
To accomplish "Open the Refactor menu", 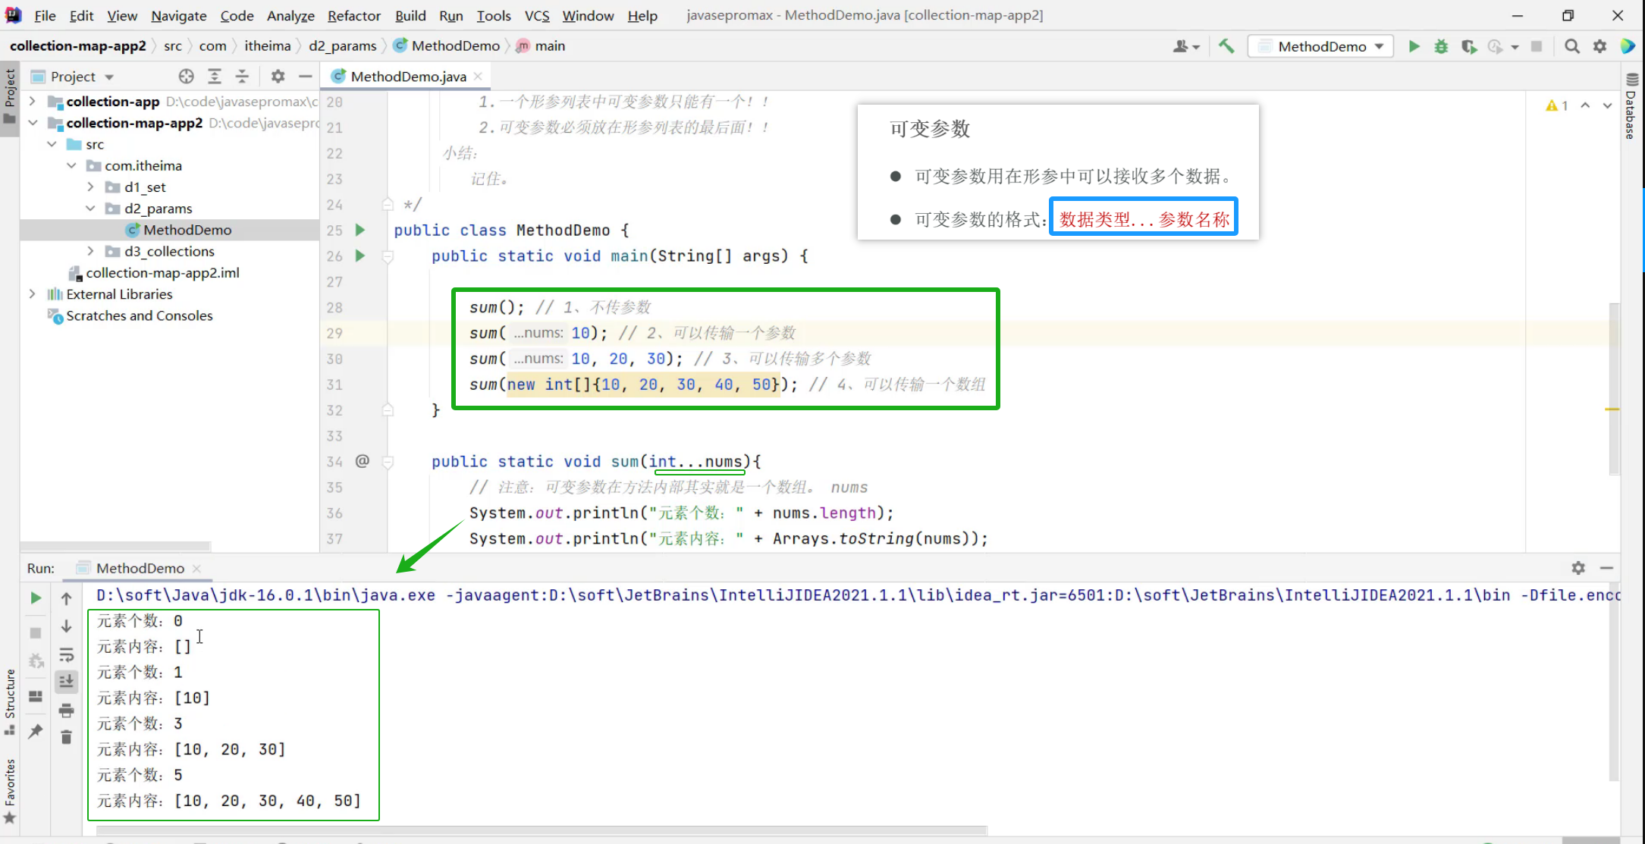I will click(x=353, y=15).
